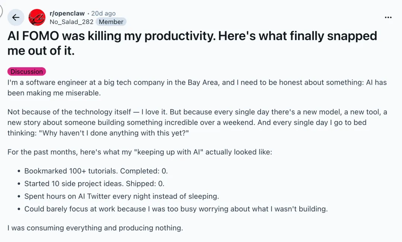
Task: Visit the r/openclaw subreddit link
Action: [x=67, y=13]
